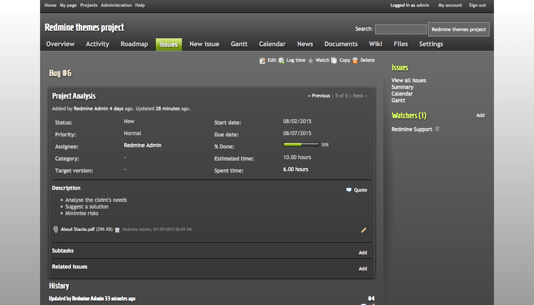Open the Wiki tab
534x305 pixels.
point(376,44)
